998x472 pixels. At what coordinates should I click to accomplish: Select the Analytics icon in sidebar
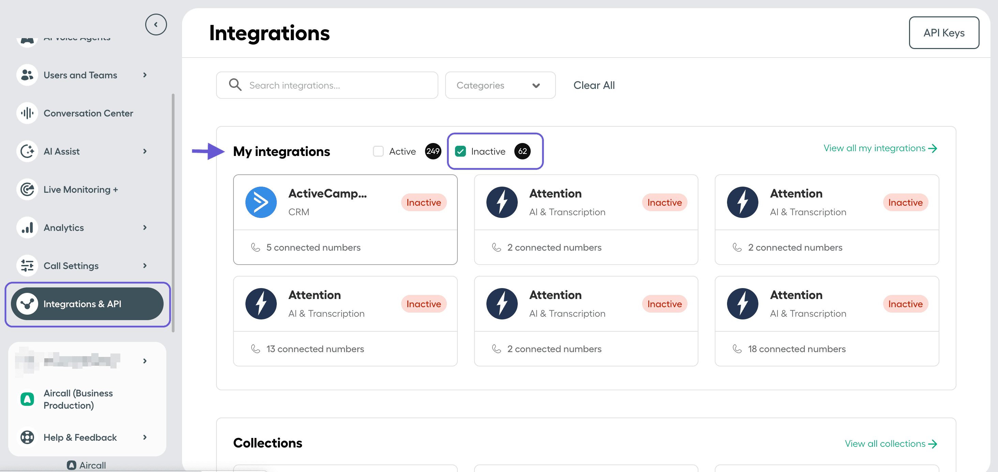click(x=27, y=227)
